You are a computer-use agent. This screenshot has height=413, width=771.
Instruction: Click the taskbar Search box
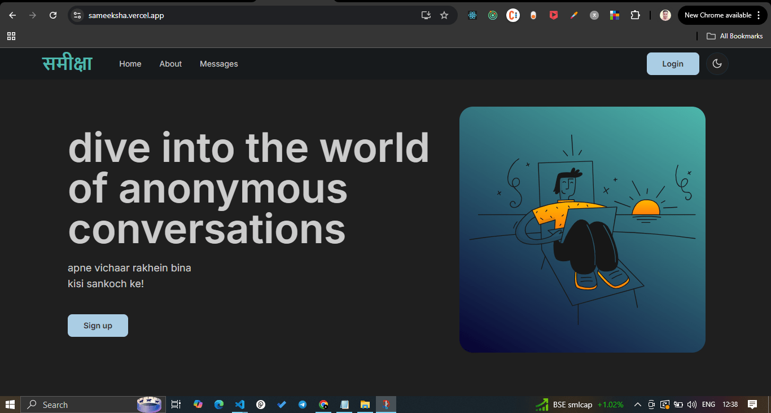(93, 405)
